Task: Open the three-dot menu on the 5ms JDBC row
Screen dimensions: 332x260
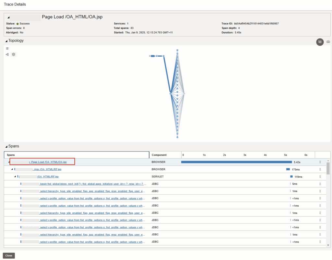Action: click(320, 184)
